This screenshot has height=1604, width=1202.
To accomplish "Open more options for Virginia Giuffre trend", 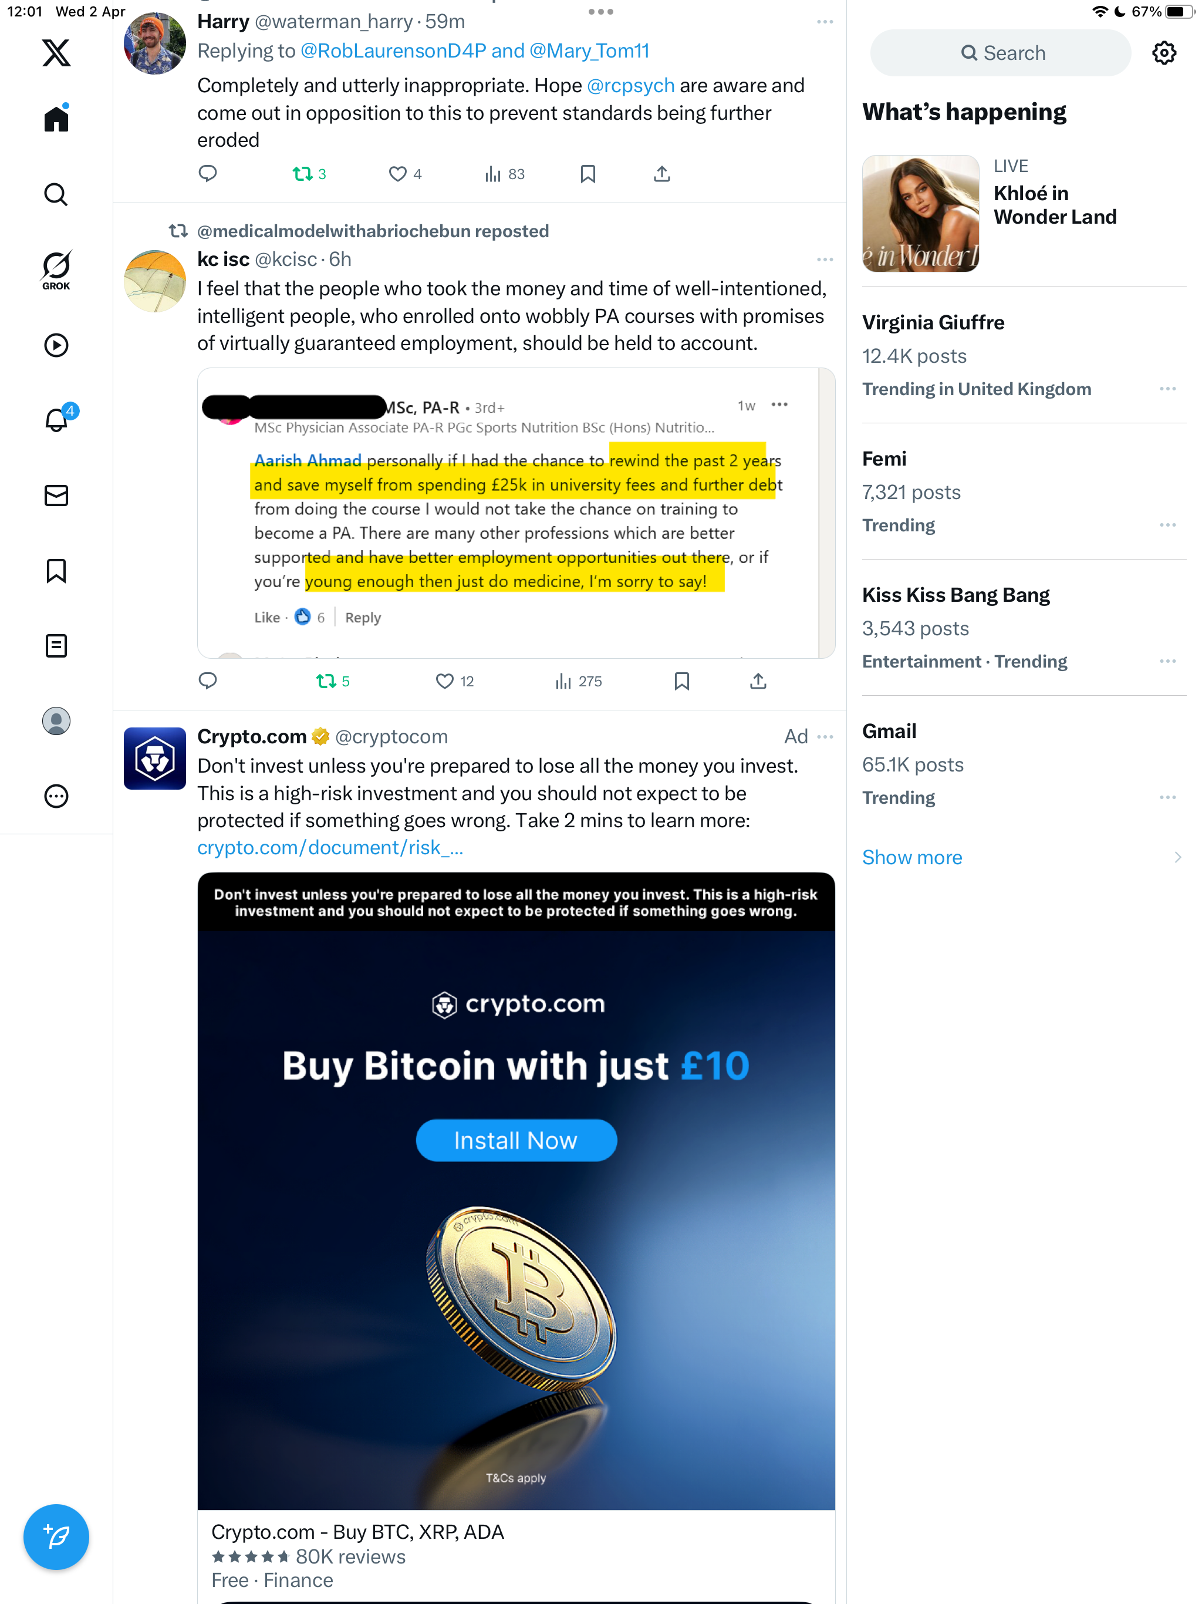I will pyautogui.click(x=1167, y=389).
